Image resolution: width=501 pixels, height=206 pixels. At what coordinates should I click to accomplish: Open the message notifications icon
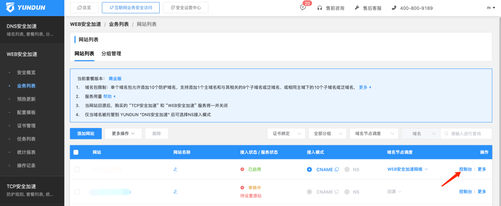tap(303, 7)
